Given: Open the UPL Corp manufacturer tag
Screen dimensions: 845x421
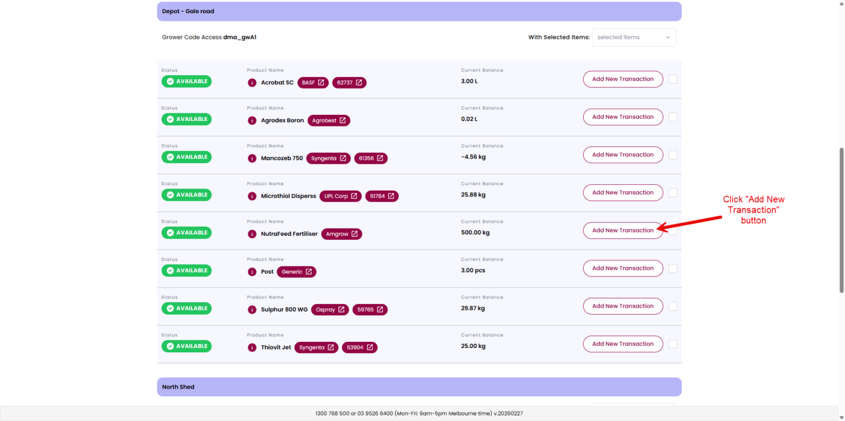Looking at the screenshot, I should tap(341, 196).
